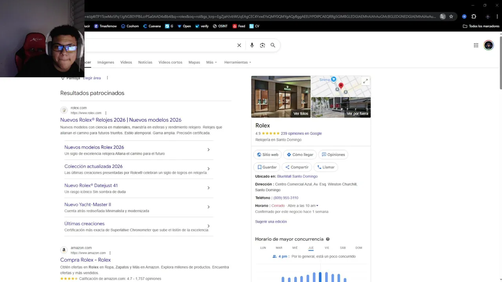
Task: Expand the Herramientas dropdown
Action: point(238,62)
